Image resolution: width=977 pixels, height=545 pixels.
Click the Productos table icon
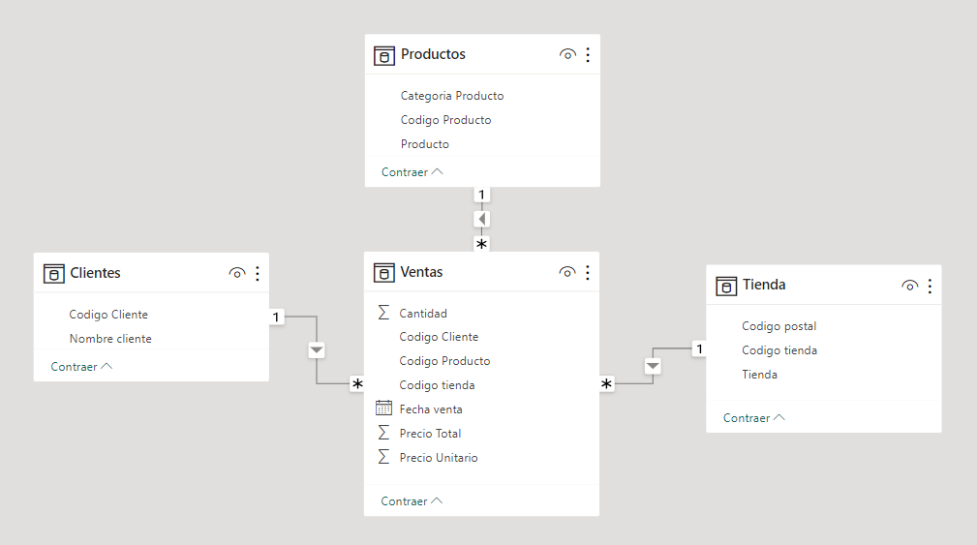tap(384, 55)
